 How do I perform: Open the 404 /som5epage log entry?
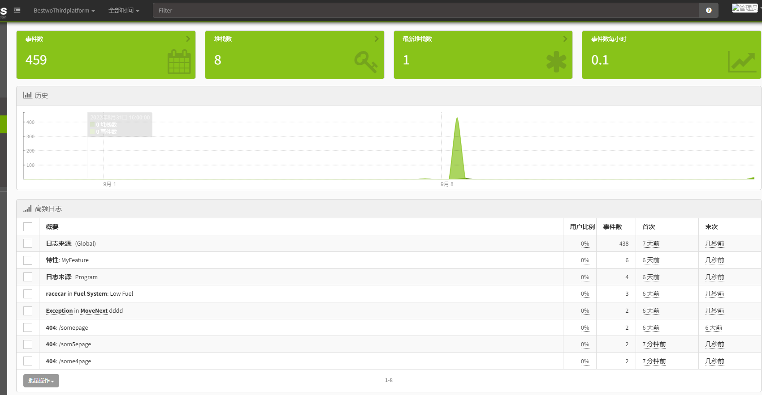pyautogui.click(x=69, y=344)
